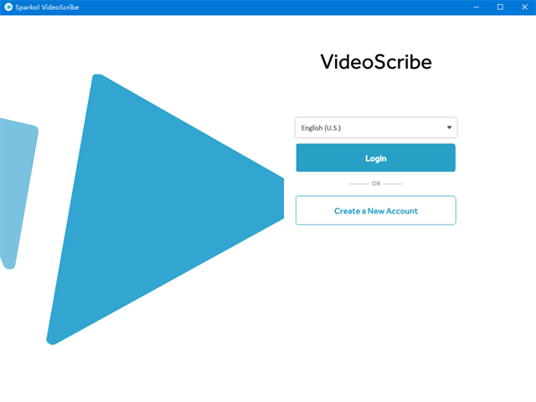536x402 pixels.
Task: Open the English (U.S.) language dropdown
Action: 376,128
